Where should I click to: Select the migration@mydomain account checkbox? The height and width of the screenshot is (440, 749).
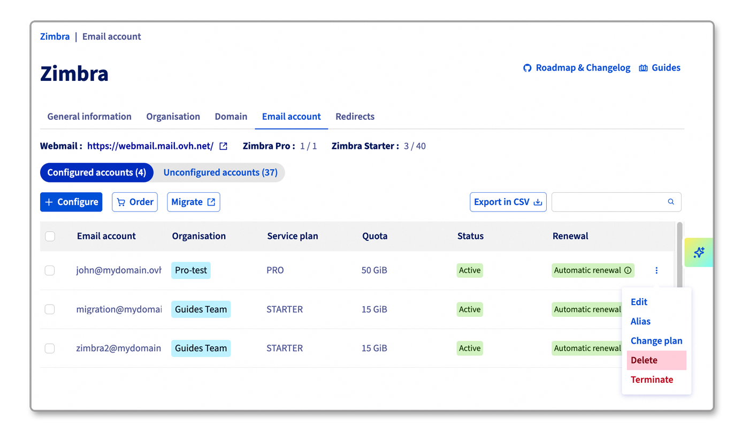50,309
